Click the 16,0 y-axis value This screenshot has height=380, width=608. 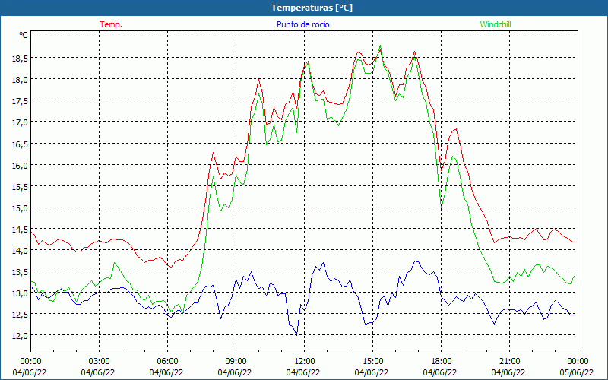[21, 165]
